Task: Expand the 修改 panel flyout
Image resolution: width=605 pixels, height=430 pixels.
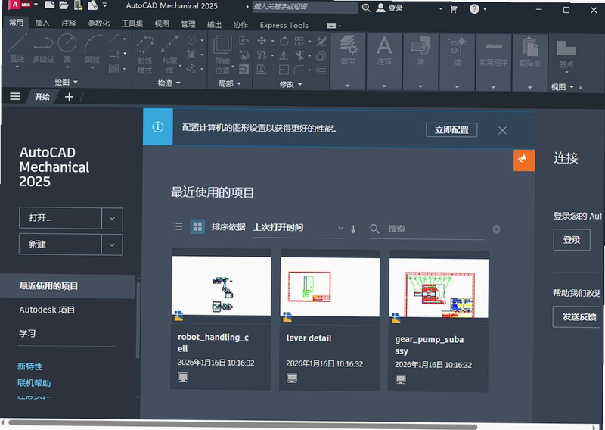Action: click(290, 84)
